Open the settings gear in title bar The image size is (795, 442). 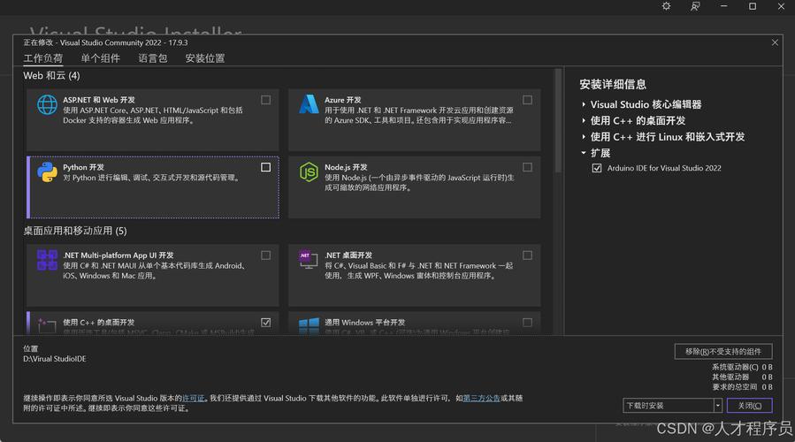[666, 6]
